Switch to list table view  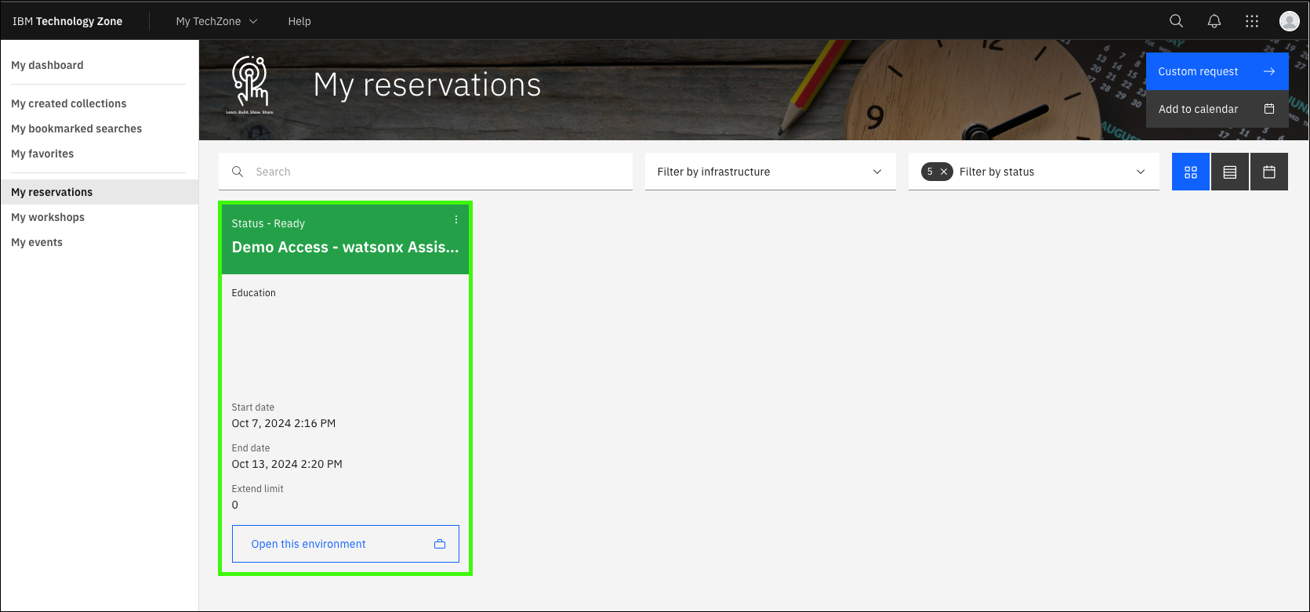click(x=1229, y=172)
